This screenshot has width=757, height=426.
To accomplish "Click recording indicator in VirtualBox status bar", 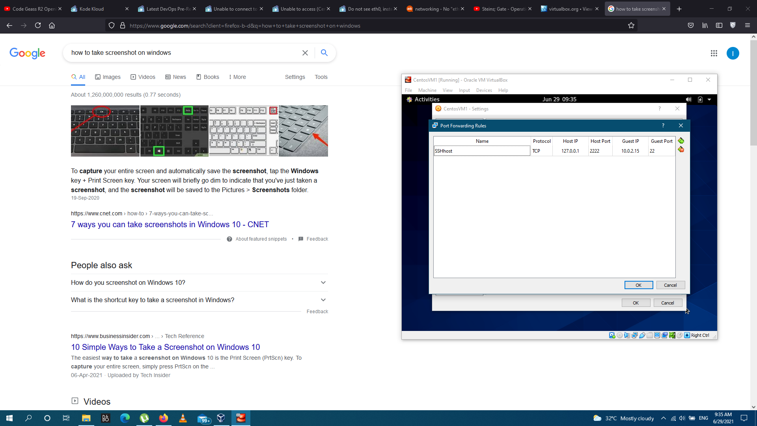I will 664,335.
